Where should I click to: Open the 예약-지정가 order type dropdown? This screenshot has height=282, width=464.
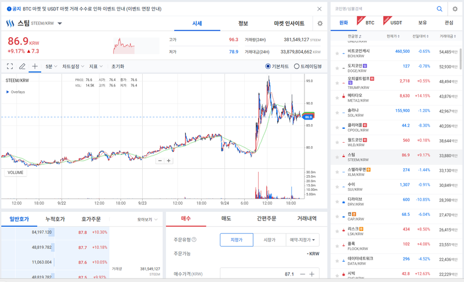point(302,240)
